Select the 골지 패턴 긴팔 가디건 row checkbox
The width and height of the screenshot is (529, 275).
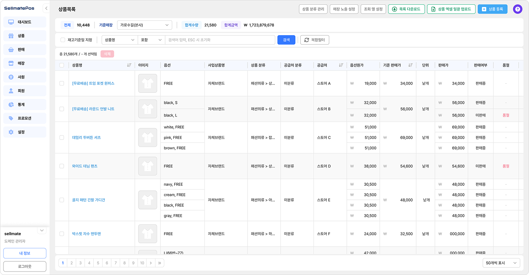62,200
